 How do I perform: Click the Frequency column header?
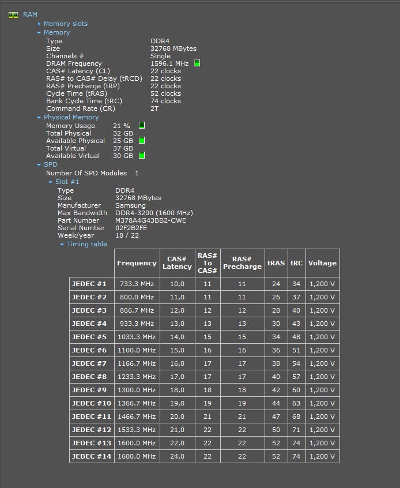click(x=137, y=263)
